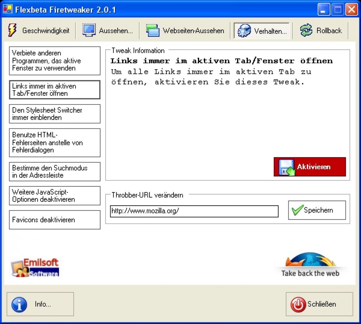Select 'Benutze HTML-Fehlerseiten' tweak
The image size is (361, 324).
pos(55,143)
